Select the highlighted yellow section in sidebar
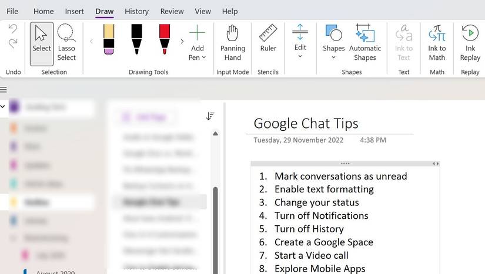Screen dimensions: 485x274 coord(47,202)
